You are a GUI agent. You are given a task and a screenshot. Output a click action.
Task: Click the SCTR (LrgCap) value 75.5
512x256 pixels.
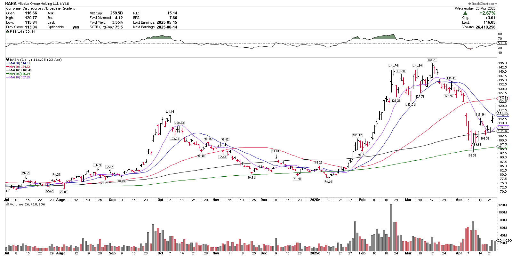pos(119,27)
